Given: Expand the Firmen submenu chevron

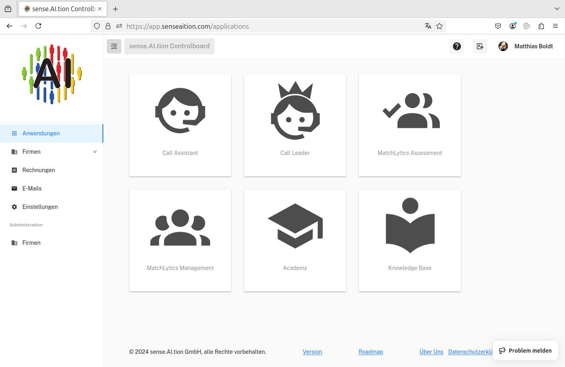Looking at the screenshot, I should pos(95,152).
